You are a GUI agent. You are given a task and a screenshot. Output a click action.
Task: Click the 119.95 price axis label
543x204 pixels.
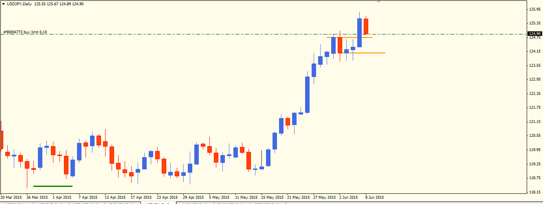pos(534,150)
